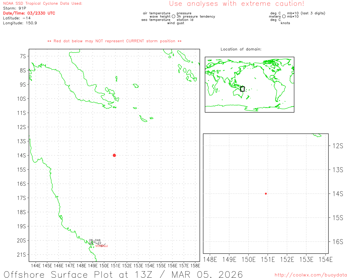Click the red storm dot on main map

(114, 155)
